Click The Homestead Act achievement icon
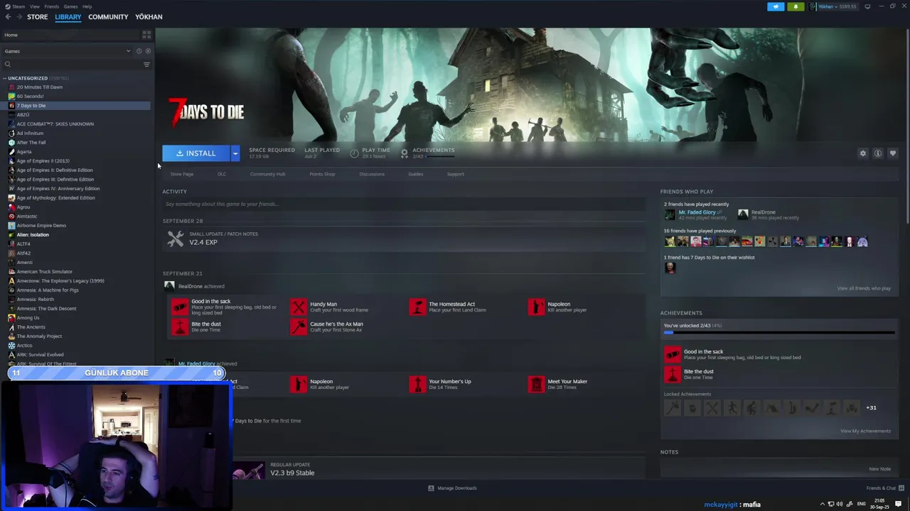910x511 pixels. 417,307
